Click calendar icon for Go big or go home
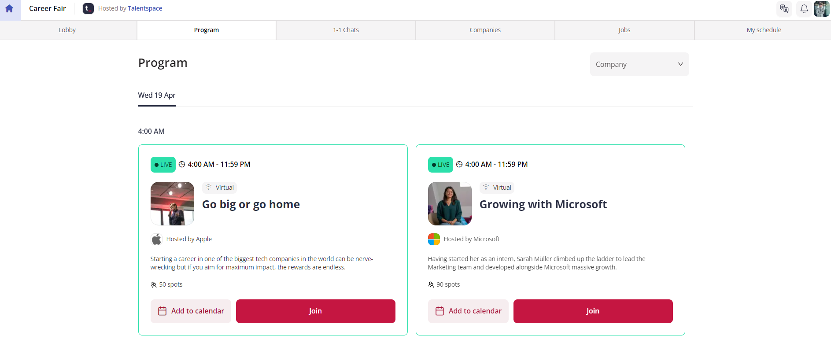 (162, 311)
